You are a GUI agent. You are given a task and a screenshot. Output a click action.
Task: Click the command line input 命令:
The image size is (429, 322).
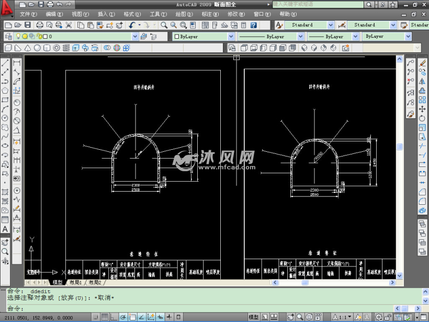click(x=200, y=308)
